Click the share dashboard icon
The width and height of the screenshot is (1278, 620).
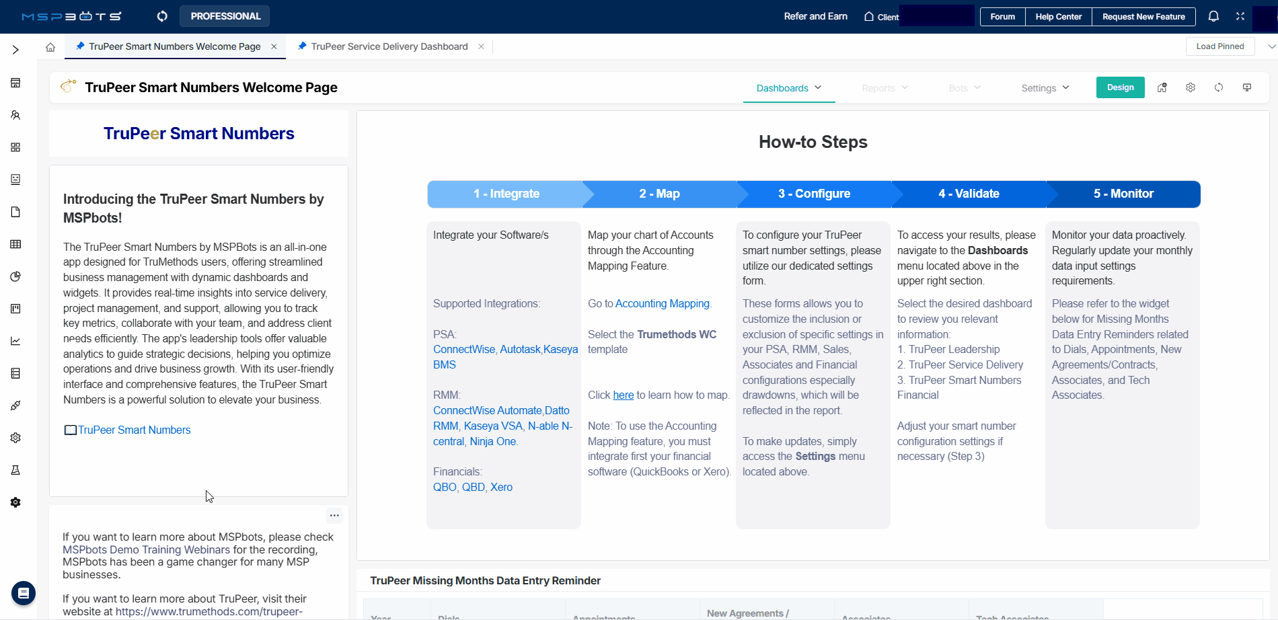pos(1162,87)
